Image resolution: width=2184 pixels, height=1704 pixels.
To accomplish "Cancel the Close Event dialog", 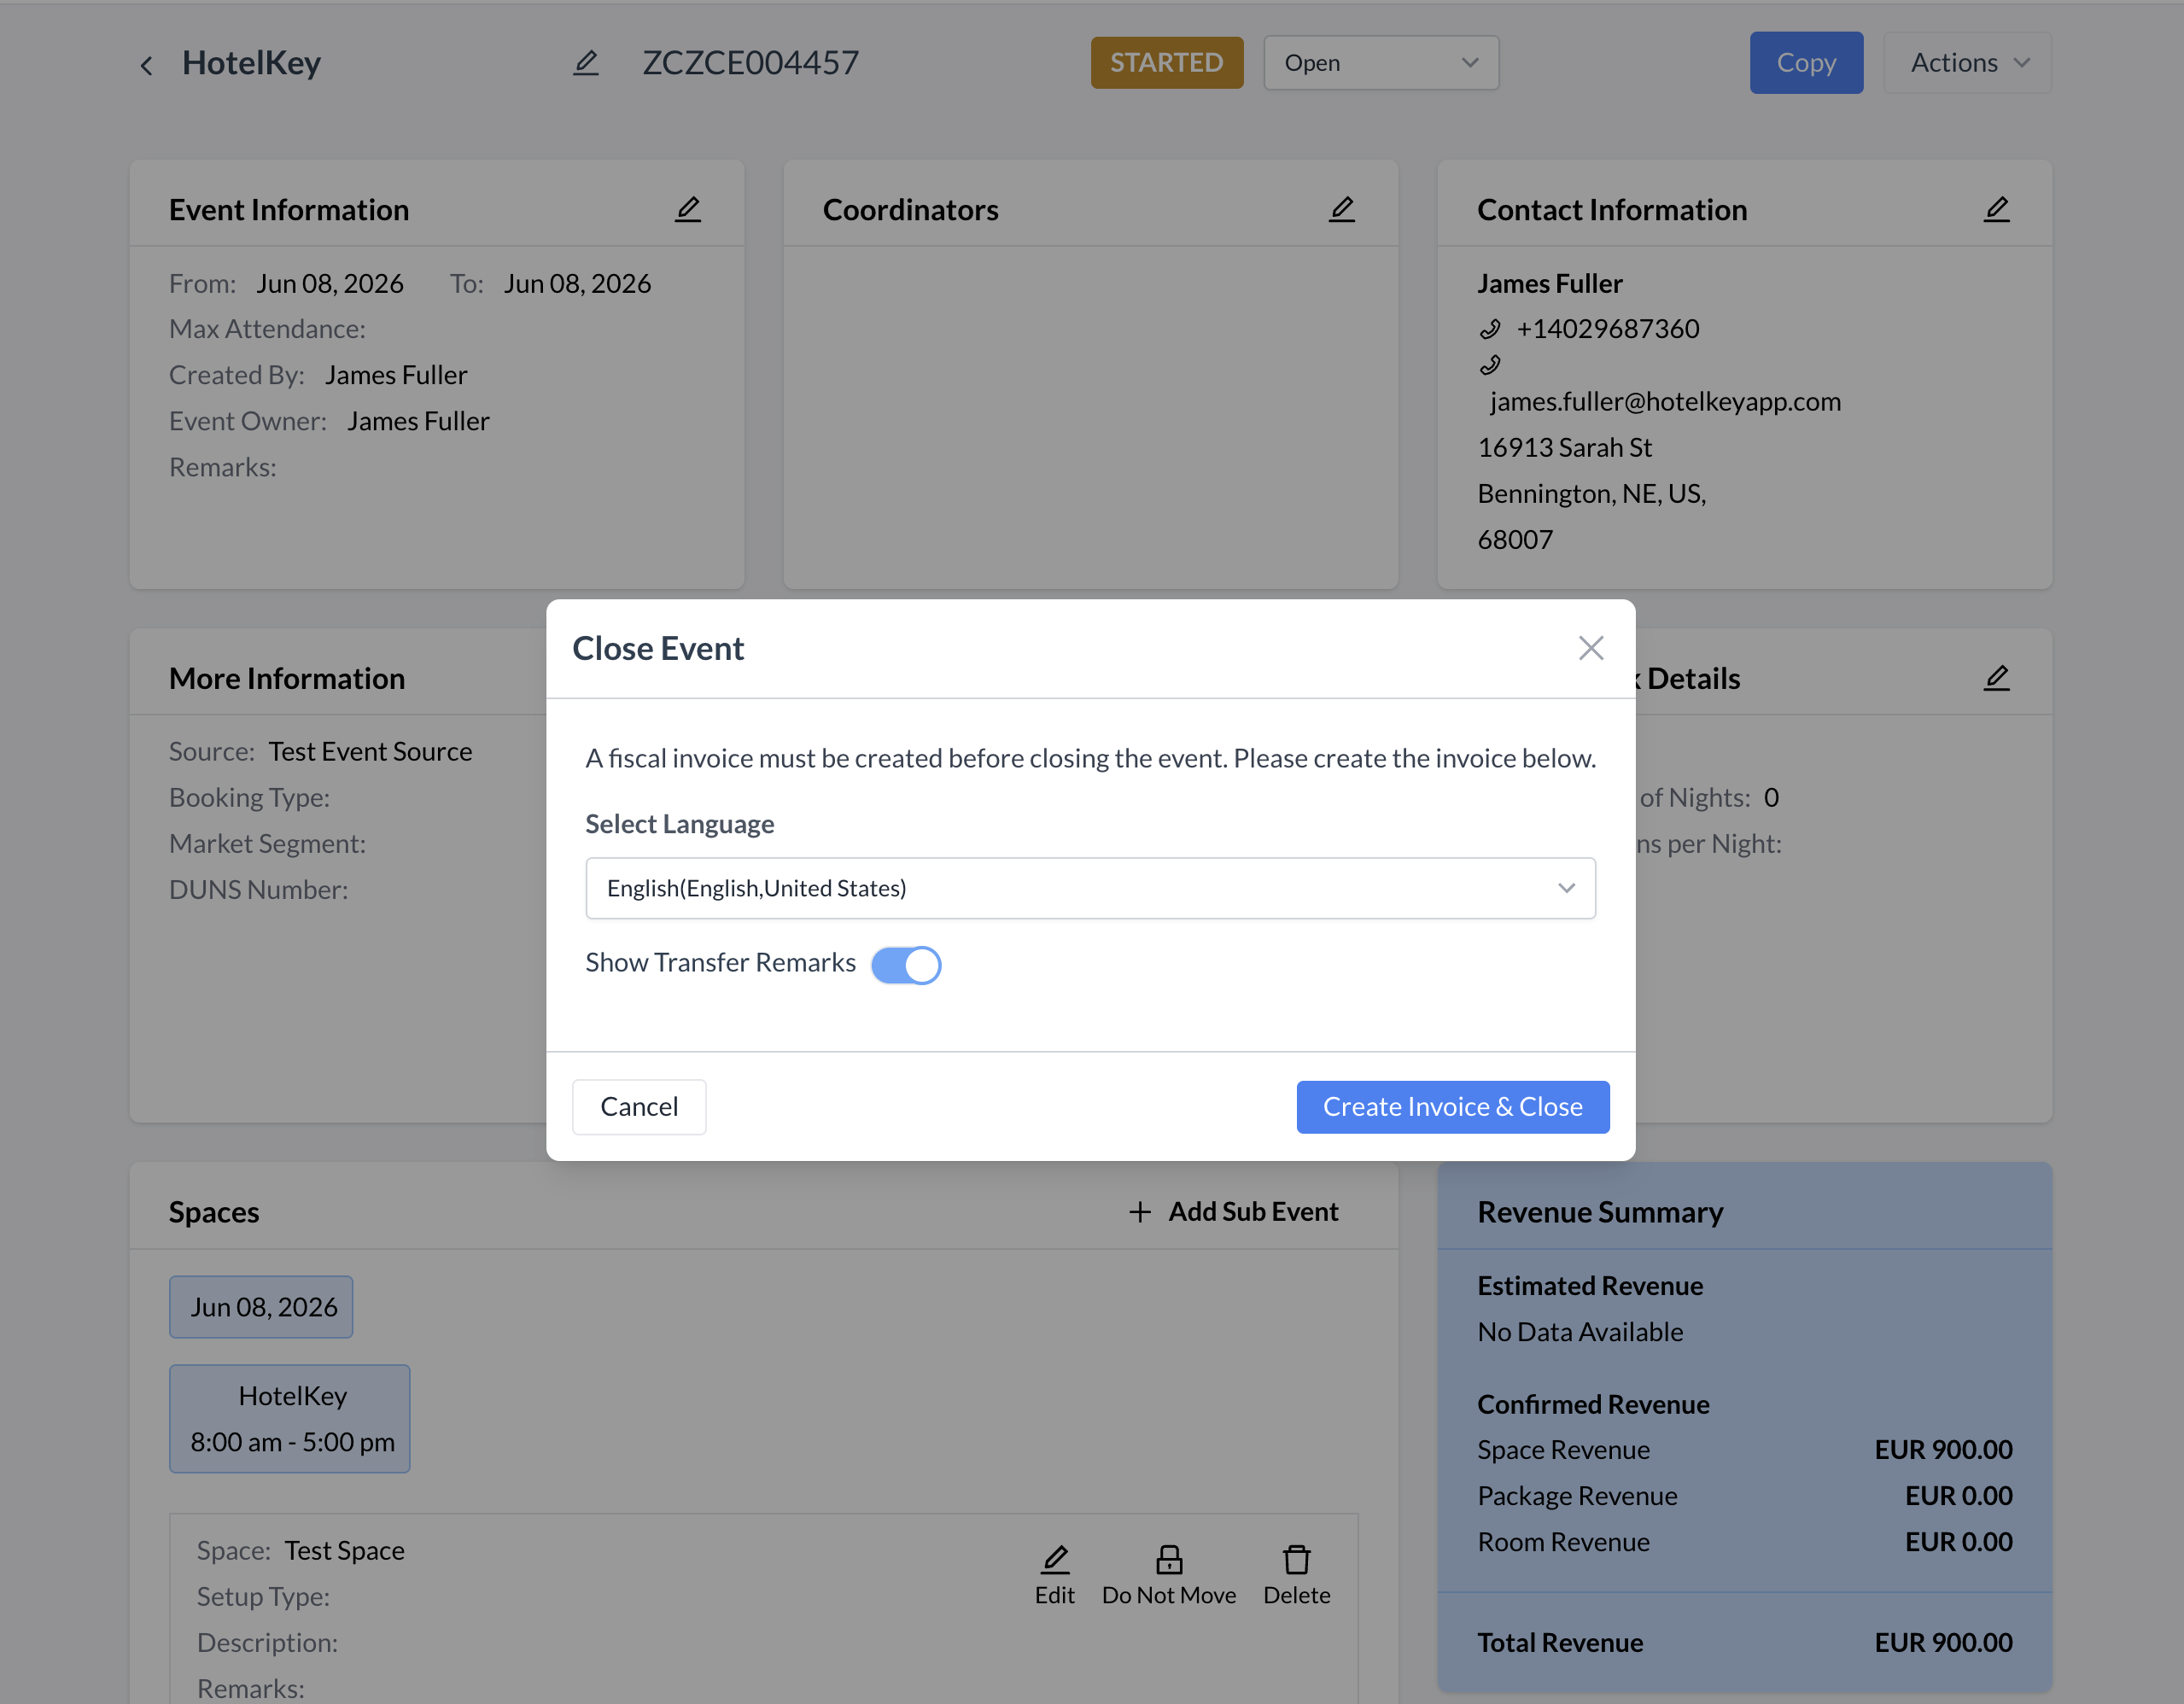I will [639, 1107].
